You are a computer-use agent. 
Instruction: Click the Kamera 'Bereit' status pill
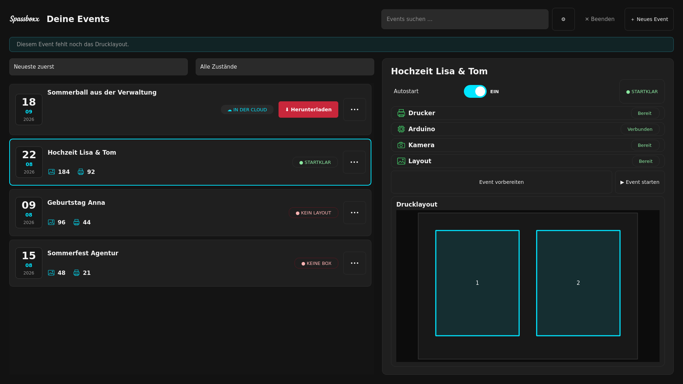pos(645,145)
